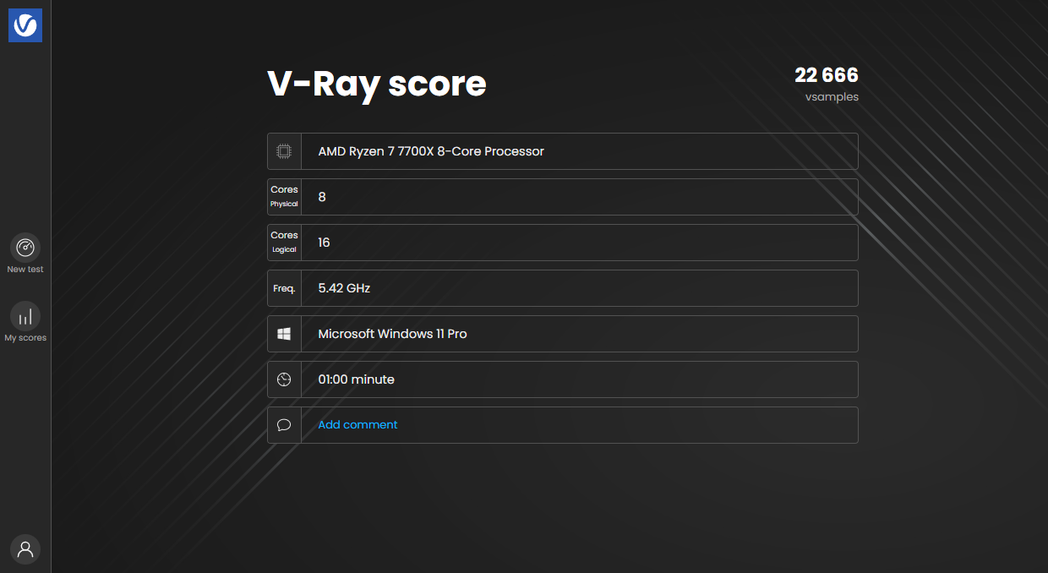Image resolution: width=1048 pixels, height=573 pixels.
Task: Click the CPU chip icon
Action: pos(284,151)
